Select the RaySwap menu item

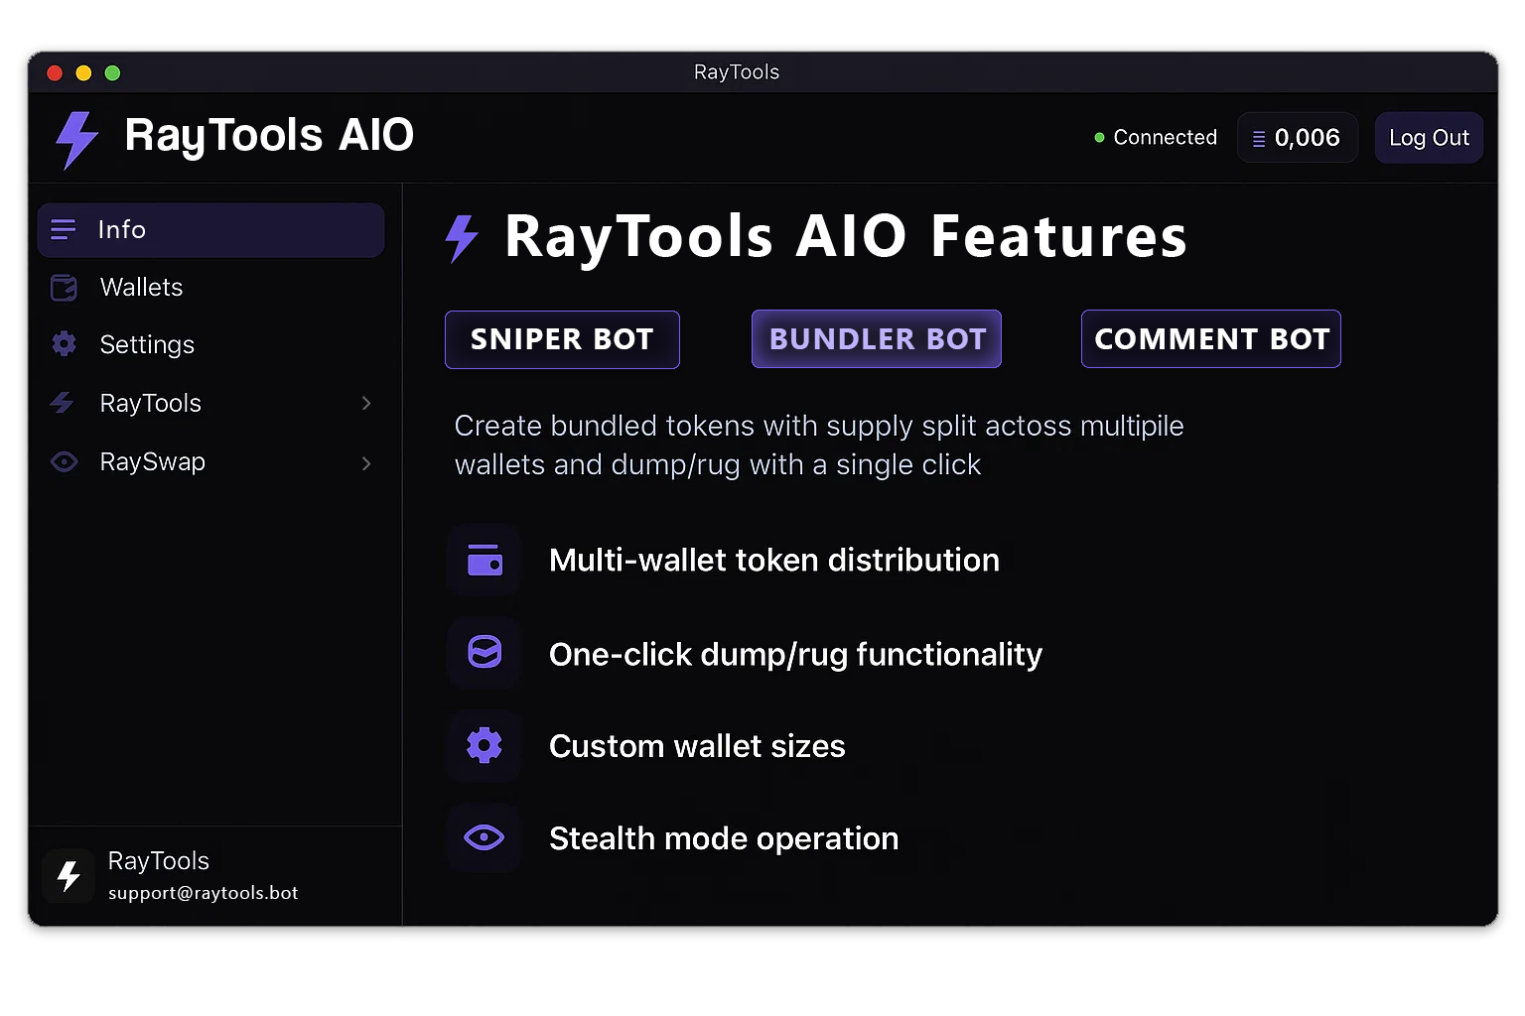(210, 462)
